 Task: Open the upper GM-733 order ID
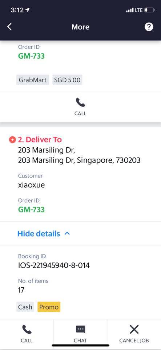(31, 56)
